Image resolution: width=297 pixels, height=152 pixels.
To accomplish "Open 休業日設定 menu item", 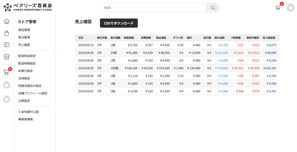I will 25,71.
